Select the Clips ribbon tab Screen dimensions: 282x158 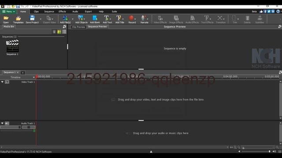tap(36, 11)
